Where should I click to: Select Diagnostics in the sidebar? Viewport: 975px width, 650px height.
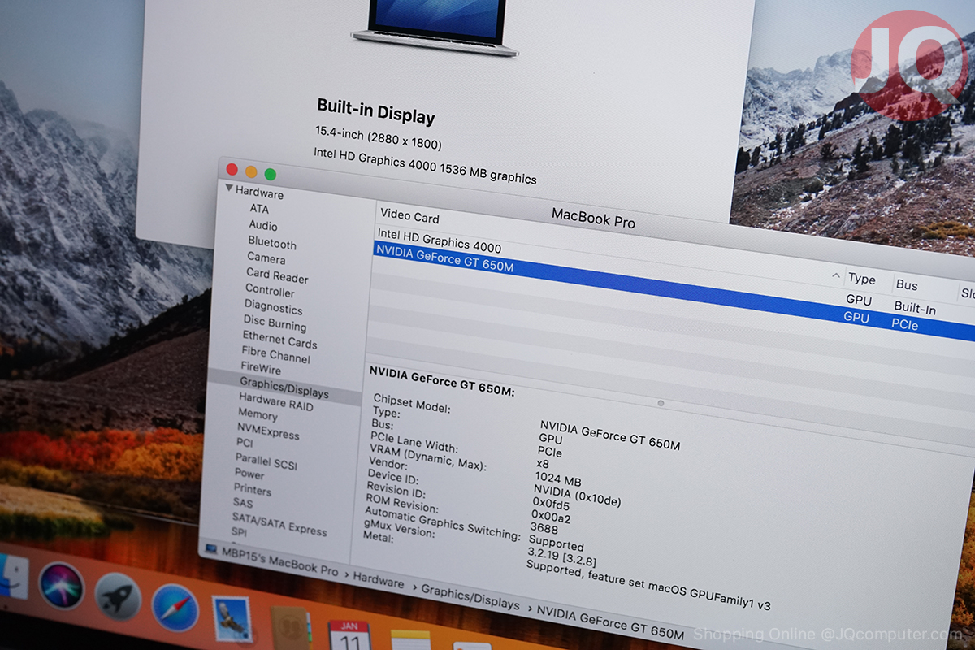(x=273, y=308)
